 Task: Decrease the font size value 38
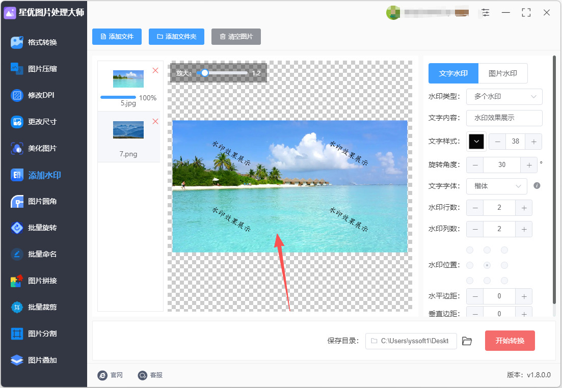[x=497, y=142]
